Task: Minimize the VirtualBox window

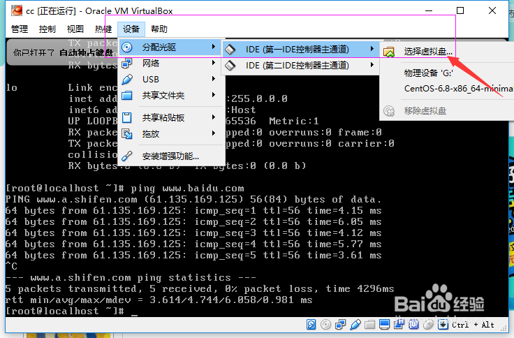Action: tap(429, 10)
